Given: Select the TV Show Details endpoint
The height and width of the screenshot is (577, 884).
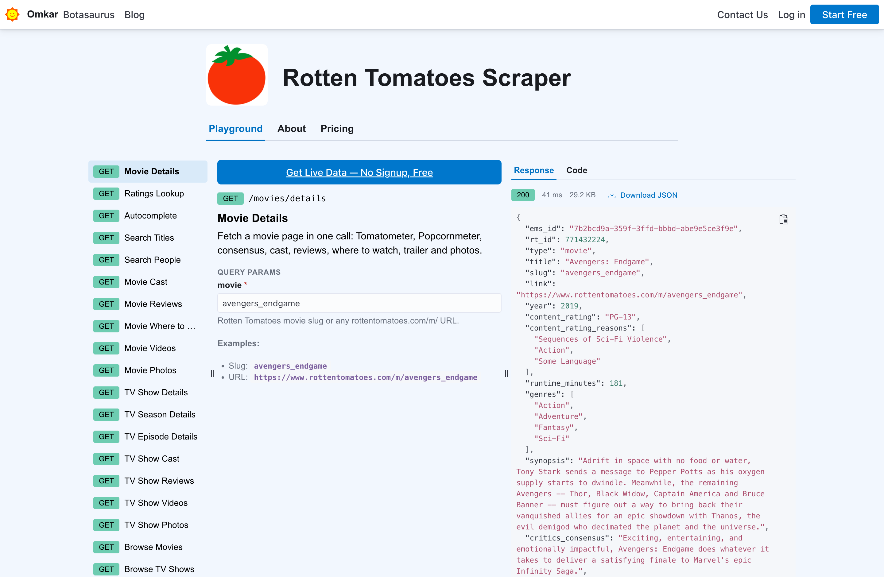Looking at the screenshot, I should point(148,393).
